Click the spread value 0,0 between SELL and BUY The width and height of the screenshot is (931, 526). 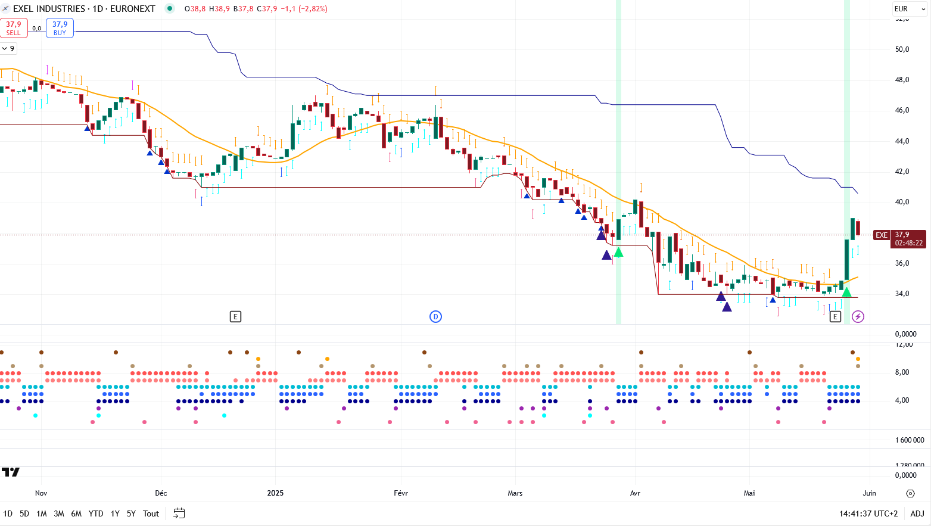pyautogui.click(x=37, y=28)
